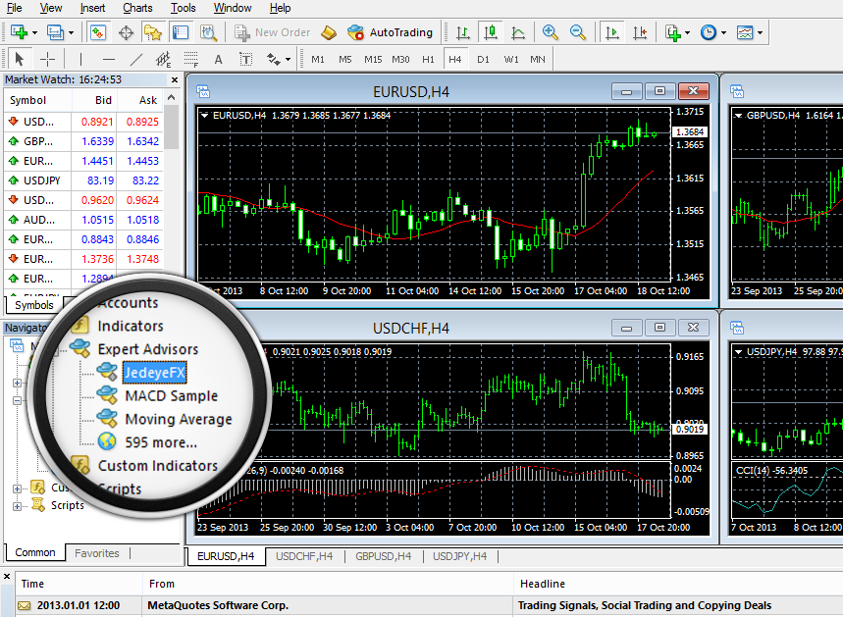Select the JedeyeFX expert advisor
Viewport: 843px width, 617px height.
[x=153, y=371]
